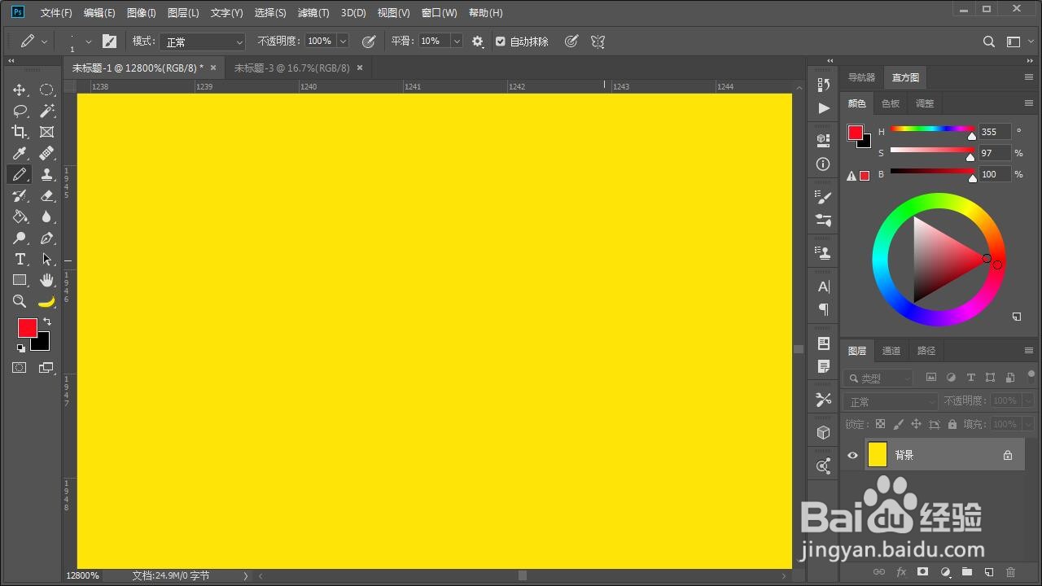Hide the 背景 layer via eye icon
The width and height of the screenshot is (1042, 586).
tap(852, 455)
